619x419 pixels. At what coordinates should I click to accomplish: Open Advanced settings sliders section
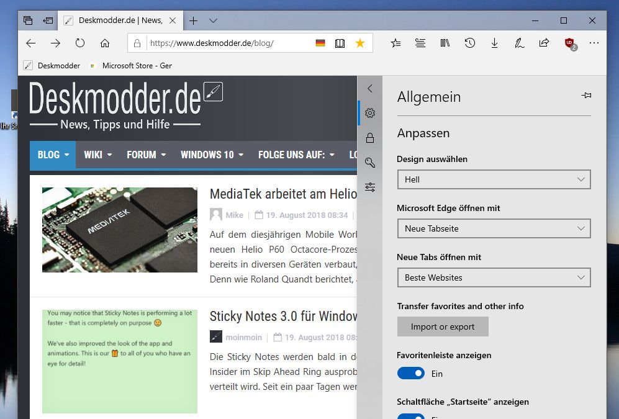point(370,187)
